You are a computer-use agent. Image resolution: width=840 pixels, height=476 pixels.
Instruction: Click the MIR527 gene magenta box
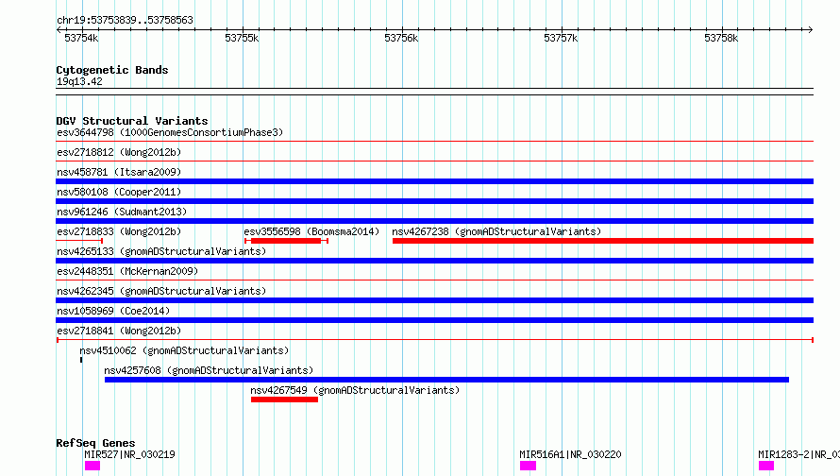(92, 466)
